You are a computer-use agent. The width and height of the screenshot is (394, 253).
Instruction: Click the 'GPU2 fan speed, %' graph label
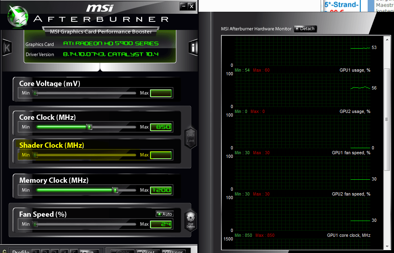click(x=351, y=194)
